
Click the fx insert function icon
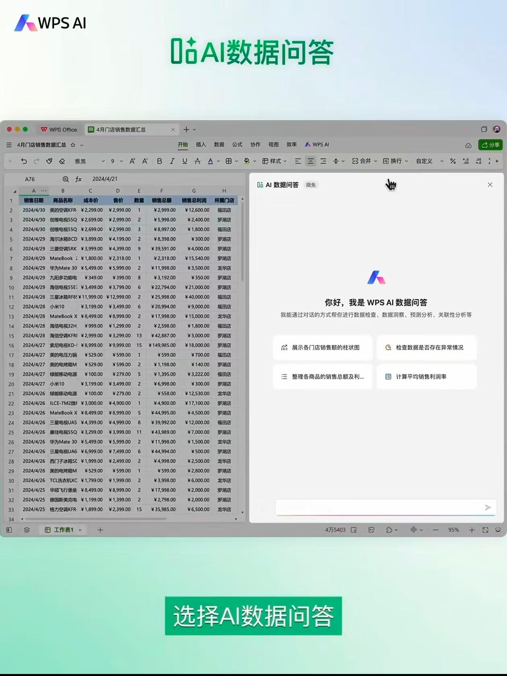pos(78,179)
